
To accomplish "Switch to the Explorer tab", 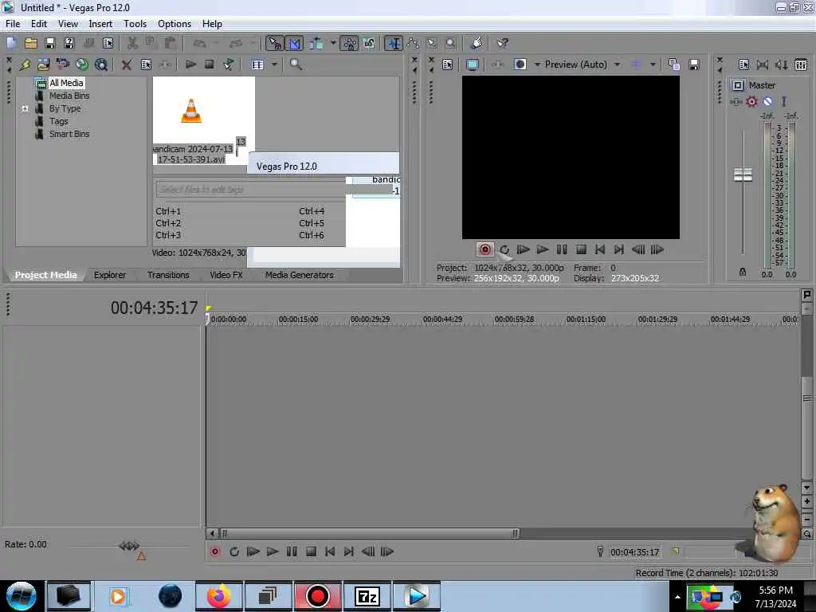I will click(x=110, y=275).
